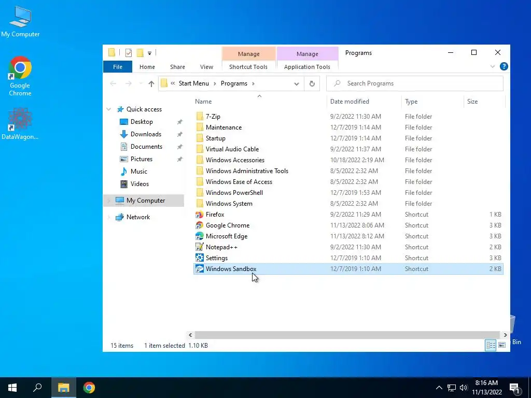Open the Application Tools tab

click(x=307, y=67)
